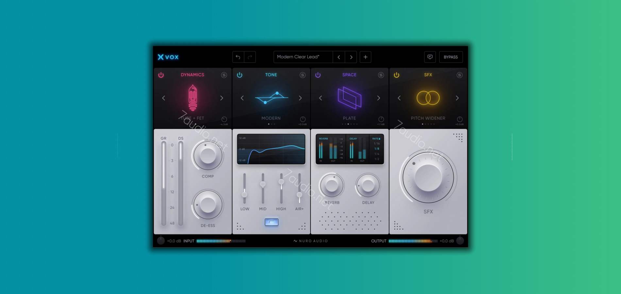Click the DELAY knob
The width and height of the screenshot is (621, 294).
point(368,185)
